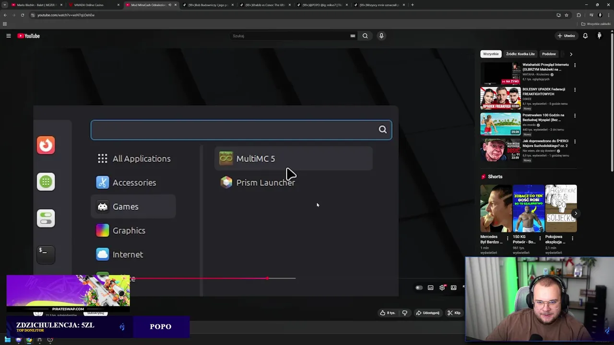Open the Mercedes Był Bardzo short thumbnail
The width and height of the screenshot is (614, 345).
pos(496,208)
